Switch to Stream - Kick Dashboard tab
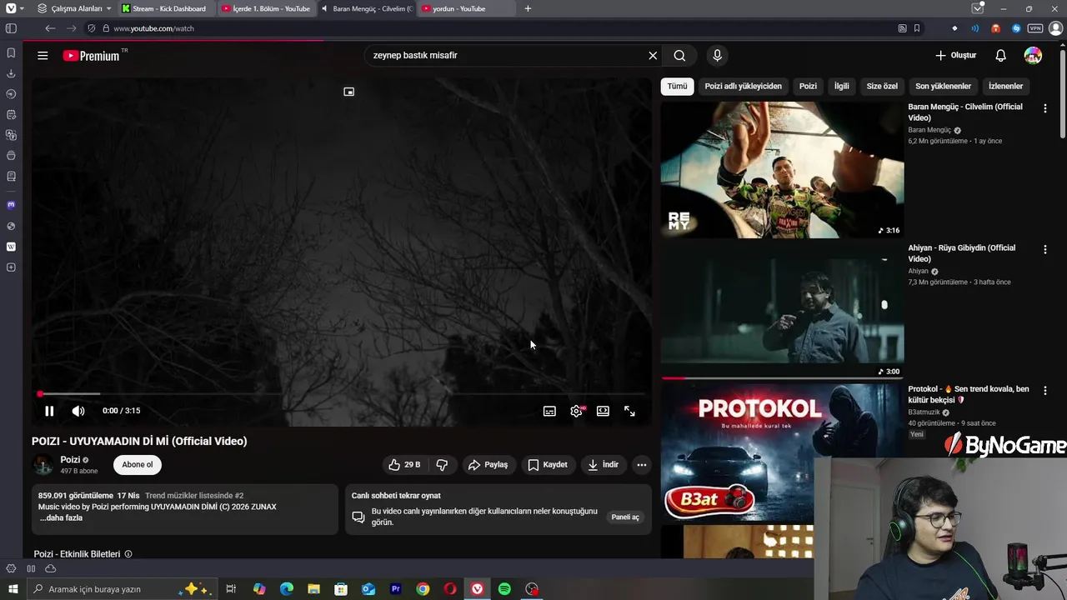The width and height of the screenshot is (1067, 600). (x=167, y=8)
